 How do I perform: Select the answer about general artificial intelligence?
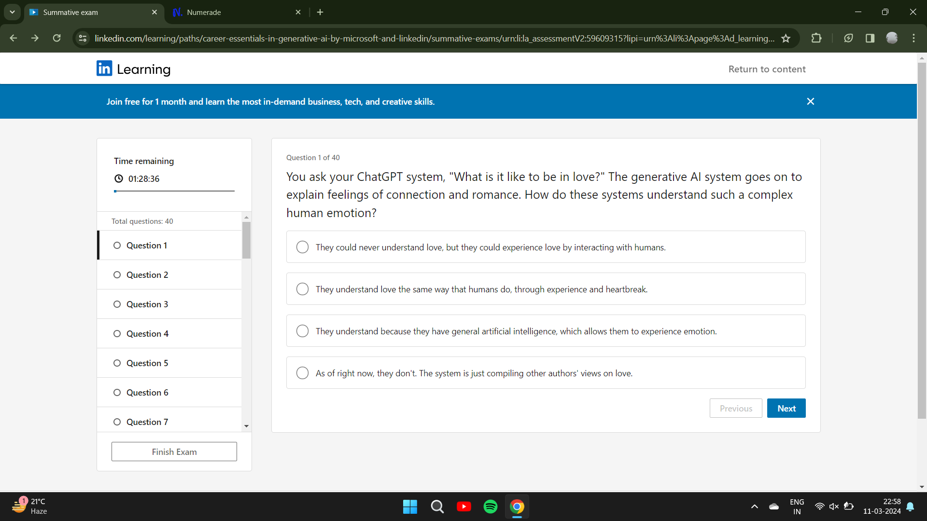pos(303,331)
